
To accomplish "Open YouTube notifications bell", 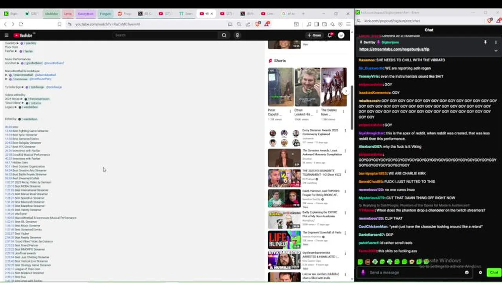I will tap(330, 35).
